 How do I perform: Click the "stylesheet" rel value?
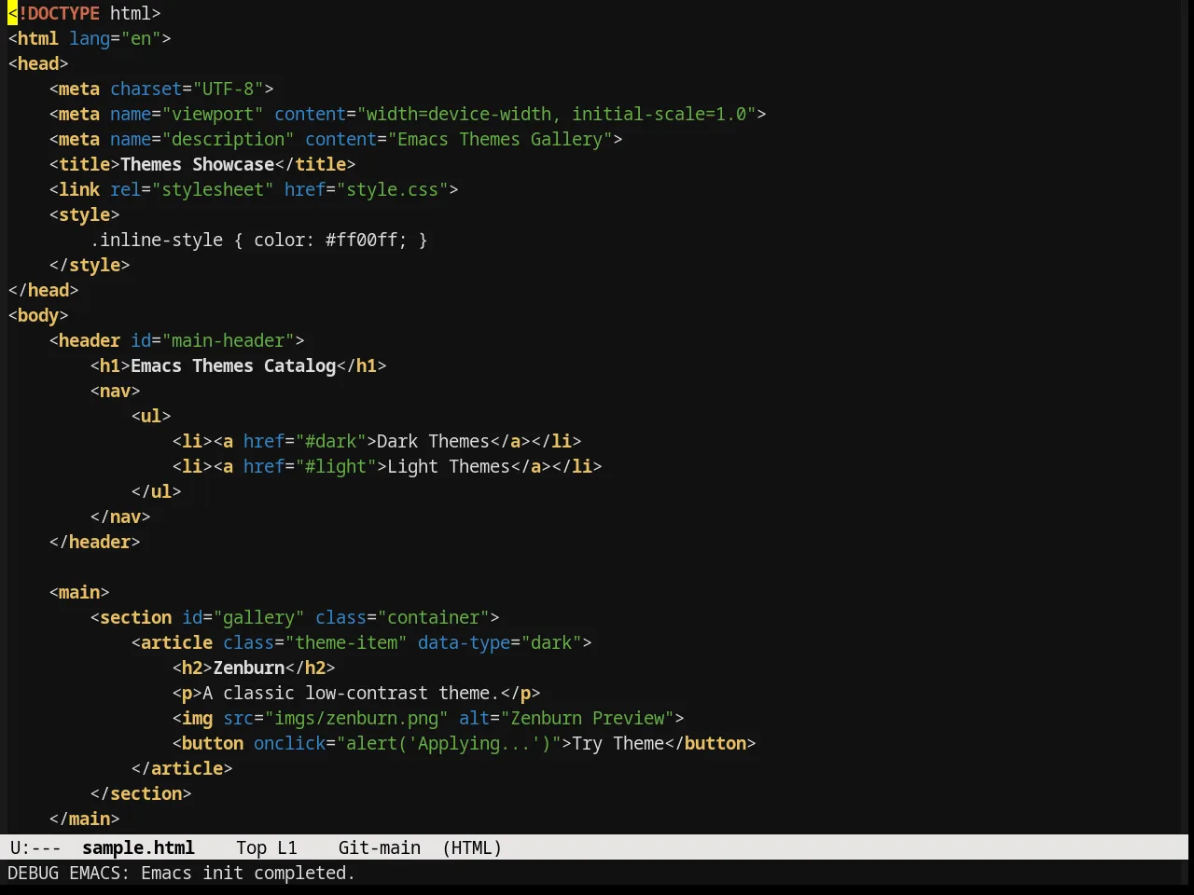(x=213, y=189)
